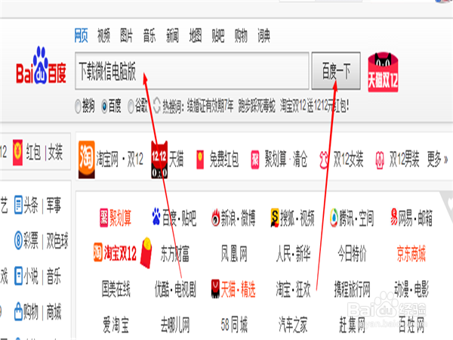Open the 淘宝·狂欢 link

tap(294, 289)
